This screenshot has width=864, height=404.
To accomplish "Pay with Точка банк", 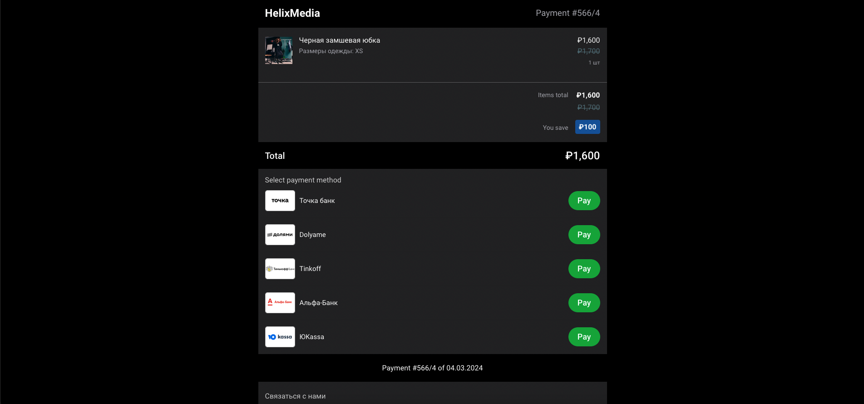I will 584,201.
